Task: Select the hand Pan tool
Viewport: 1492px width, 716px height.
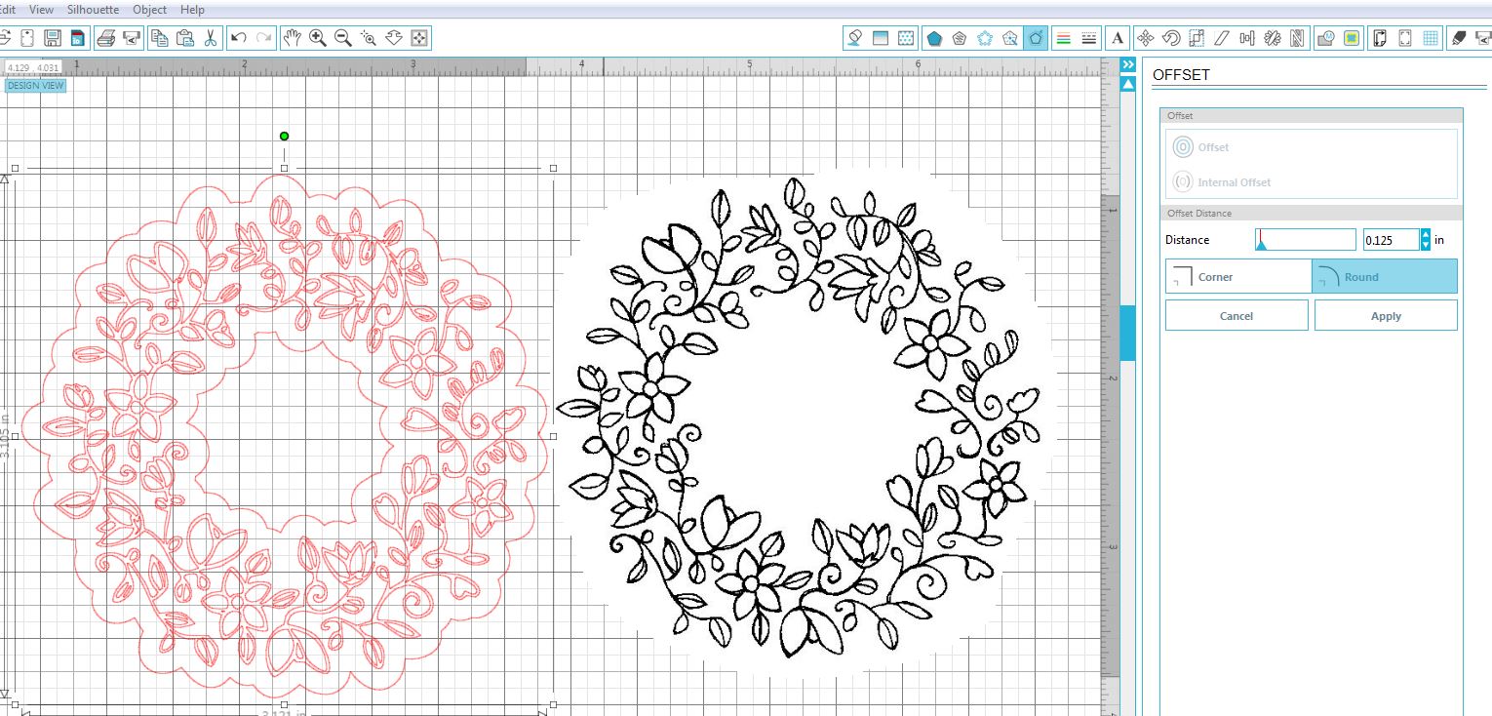Action: 292,38
